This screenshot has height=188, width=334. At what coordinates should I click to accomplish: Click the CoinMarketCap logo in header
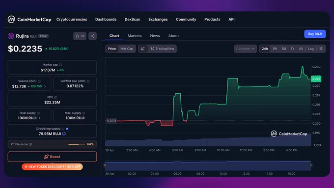pyautogui.click(x=29, y=19)
